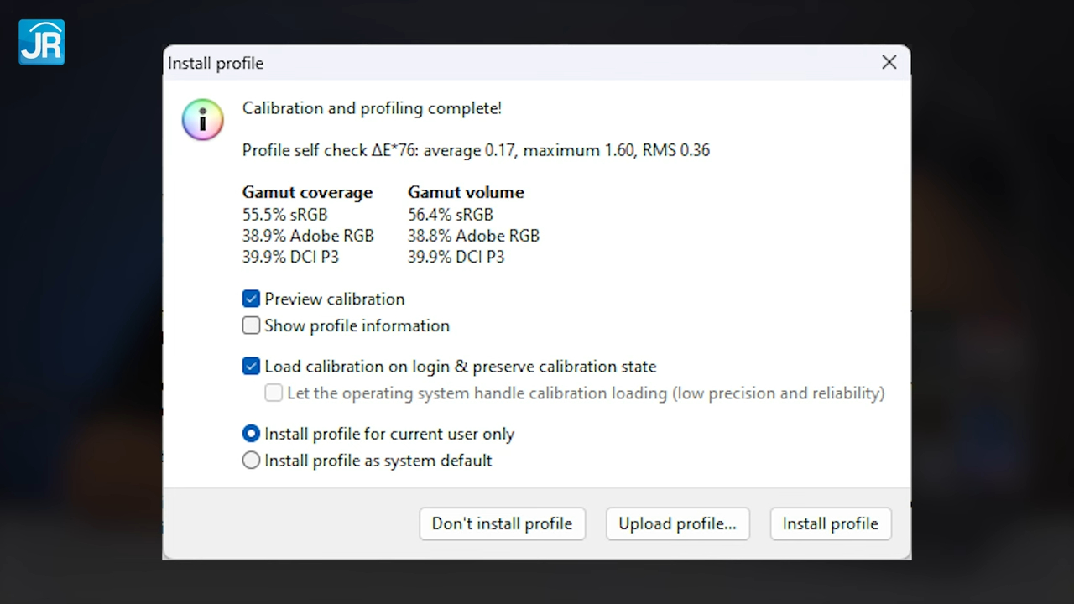
Task: Click the Profile self check ΔE*76 line
Action: tap(475, 150)
